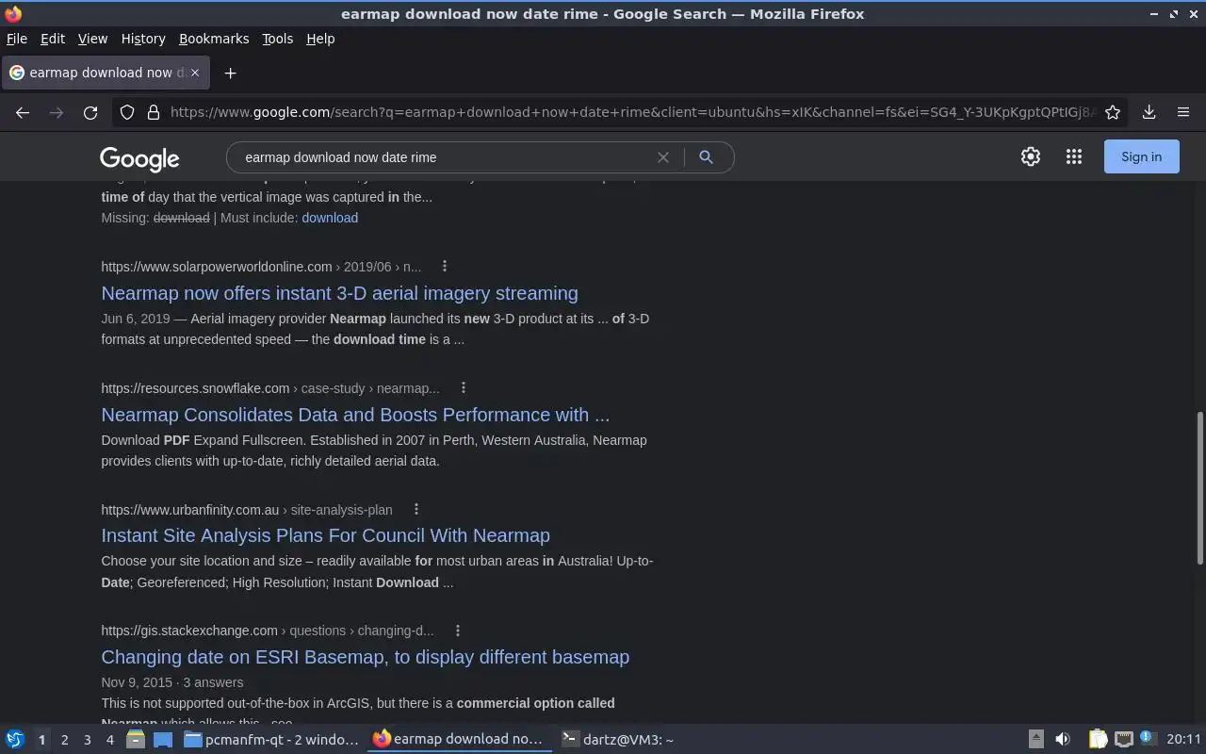The height and width of the screenshot is (754, 1206).
Task: Switch to dartz@VM3 terminal in taskbar
Action: click(x=618, y=740)
